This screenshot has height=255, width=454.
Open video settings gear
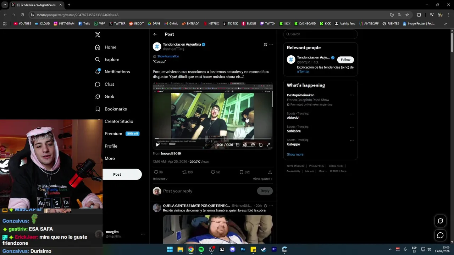253,144
